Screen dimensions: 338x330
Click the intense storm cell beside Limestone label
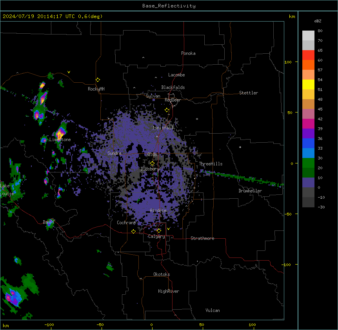[x=60, y=134]
